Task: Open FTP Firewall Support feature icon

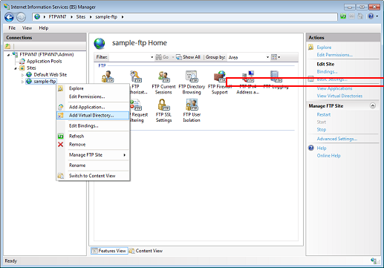Action: coord(219,82)
